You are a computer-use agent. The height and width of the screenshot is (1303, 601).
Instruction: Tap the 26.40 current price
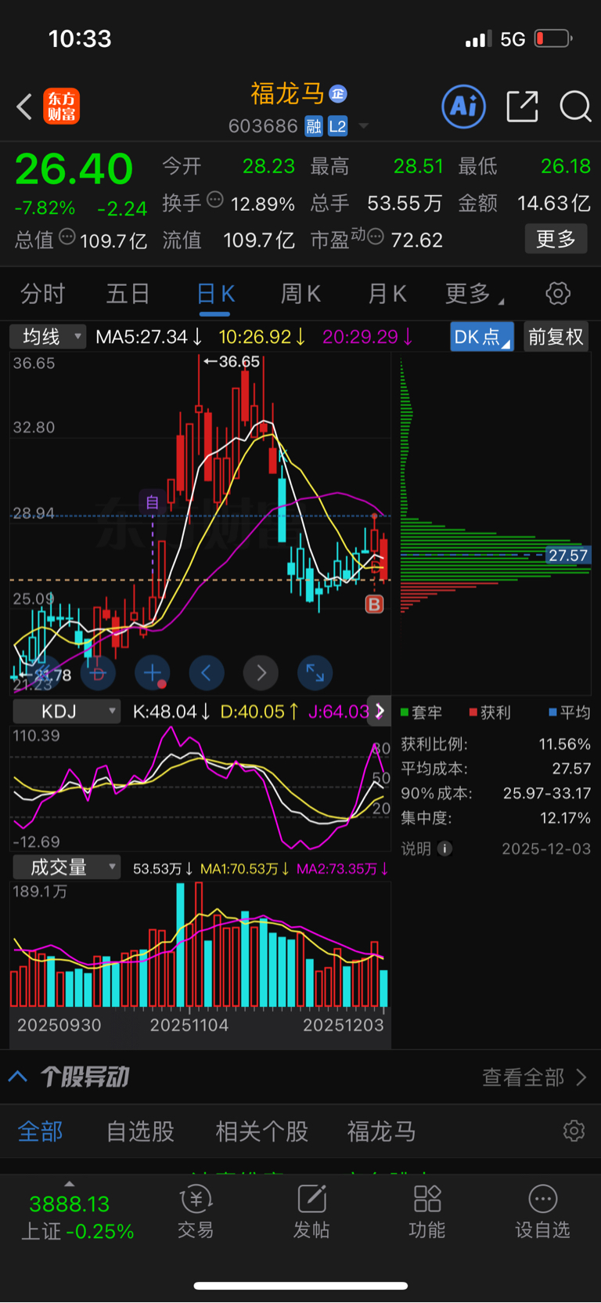pyautogui.click(x=74, y=168)
